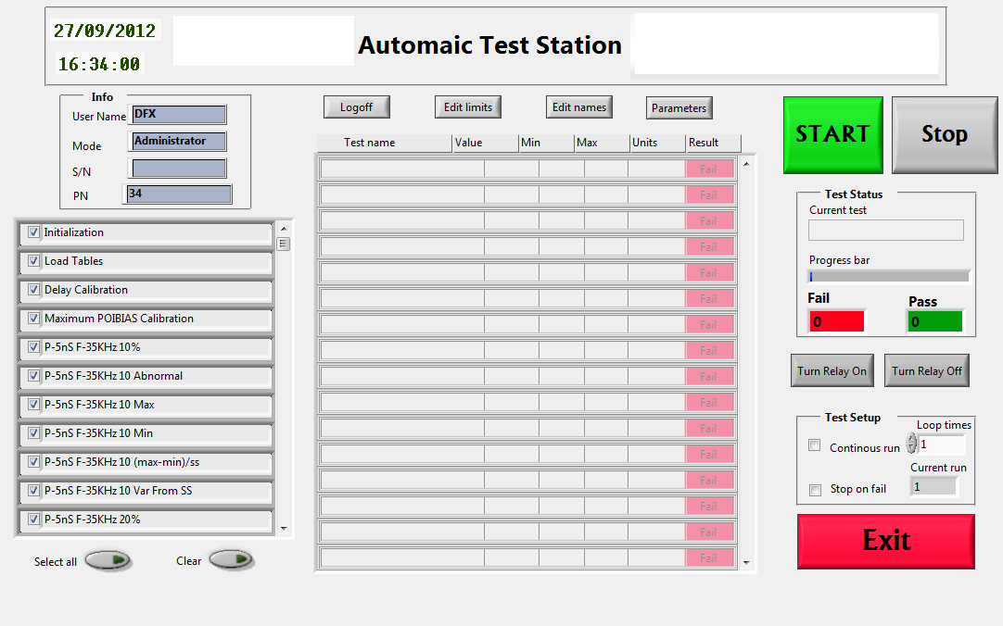
Task: Click the Test name column header
Action: click(x=385, y=143)
